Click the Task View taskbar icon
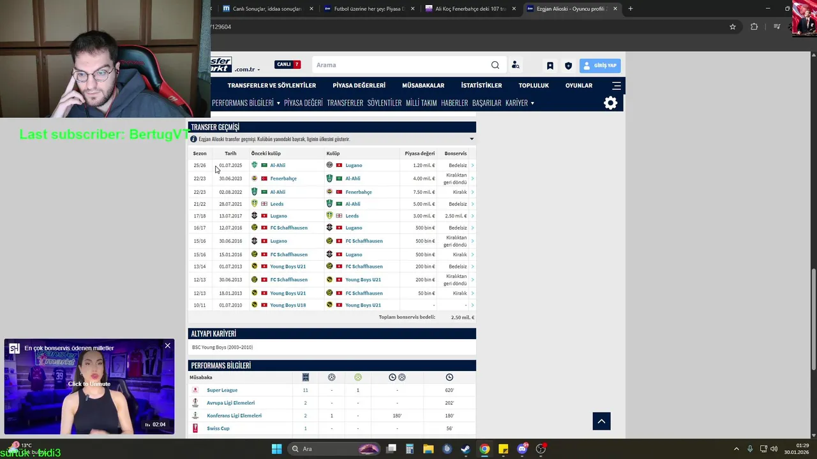The width and height of the screenshot is (817, 459). tap(391, 449)
